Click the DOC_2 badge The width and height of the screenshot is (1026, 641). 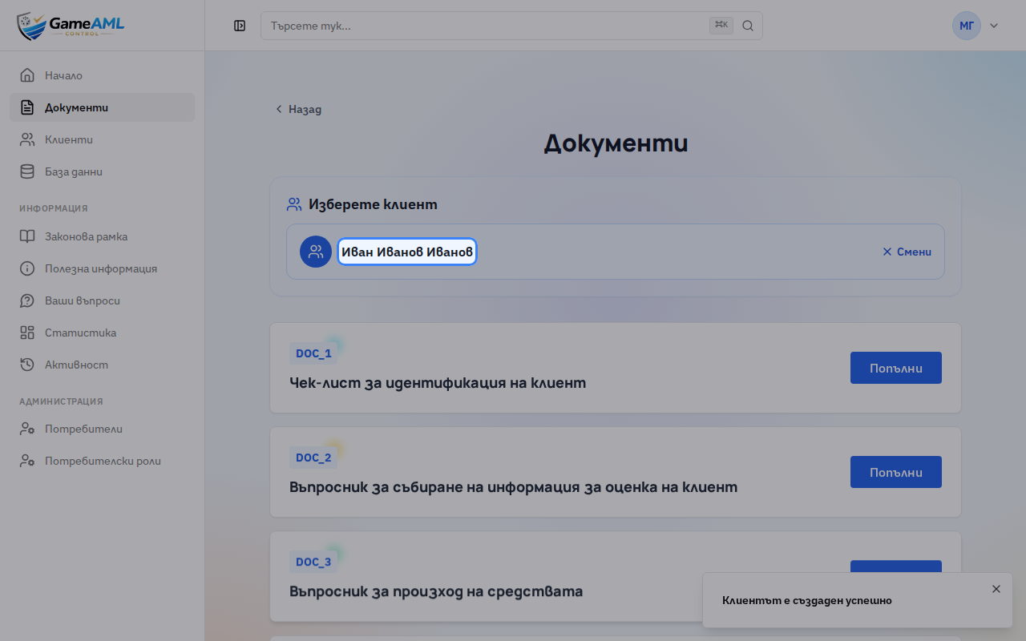(x=313, y=458)
